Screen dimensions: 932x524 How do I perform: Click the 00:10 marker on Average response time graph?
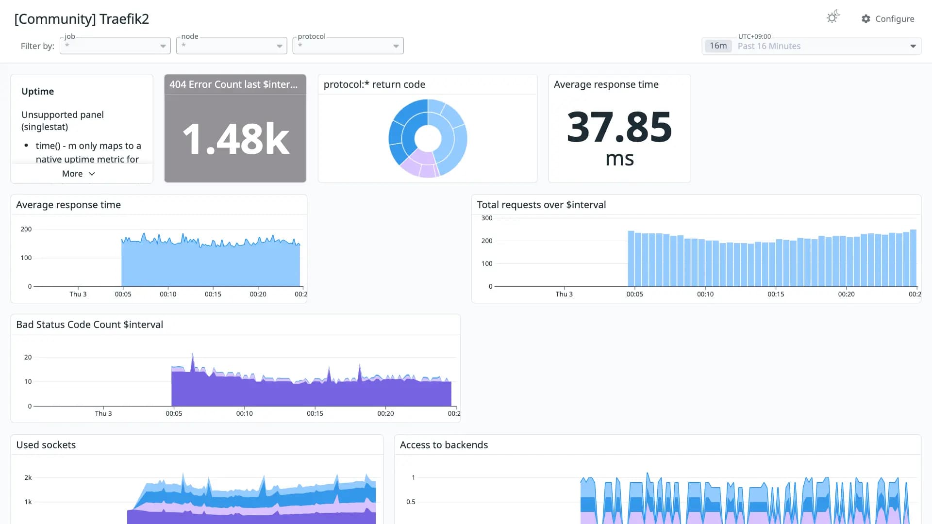[x=168, y=294]
